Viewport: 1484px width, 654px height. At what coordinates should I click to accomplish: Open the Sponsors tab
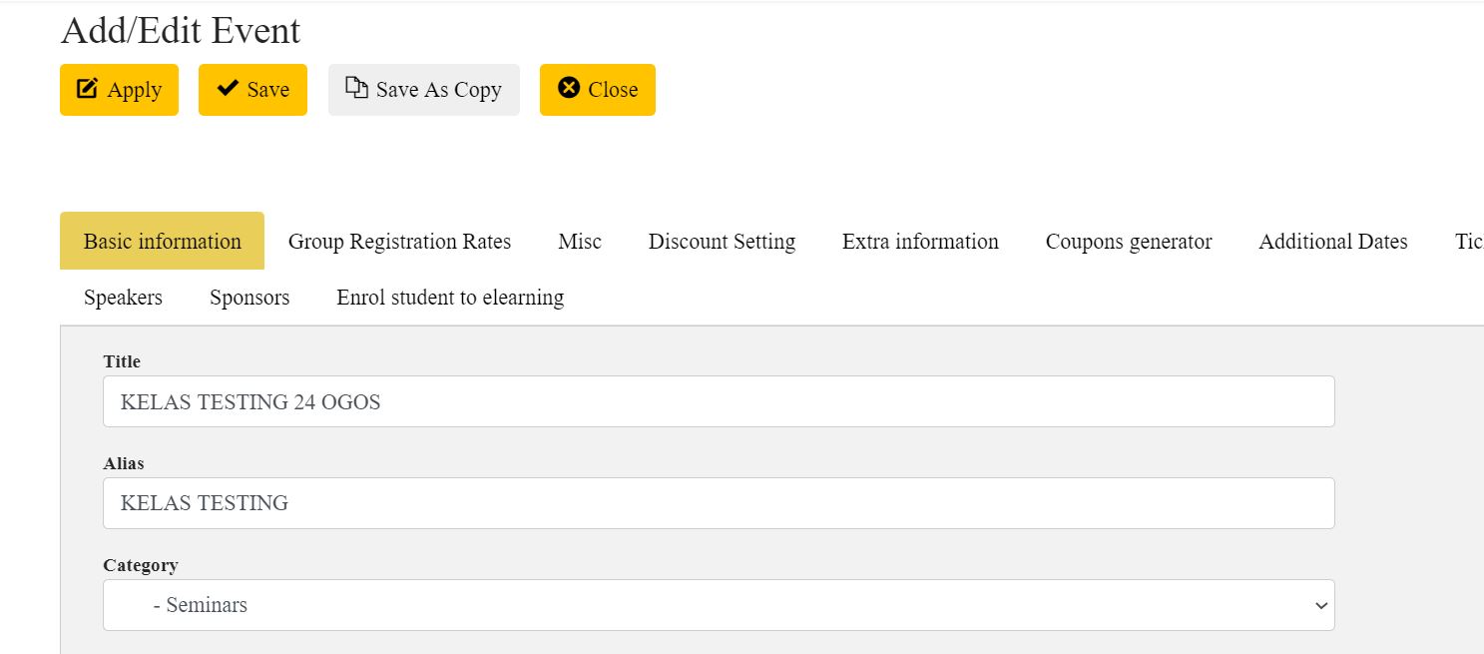point(249,298)
